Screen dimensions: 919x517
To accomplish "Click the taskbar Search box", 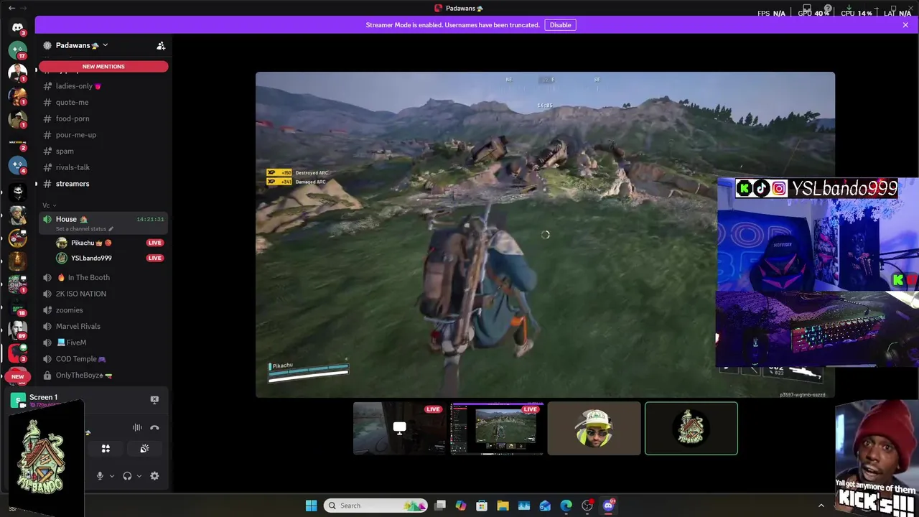I will point(375,506).
